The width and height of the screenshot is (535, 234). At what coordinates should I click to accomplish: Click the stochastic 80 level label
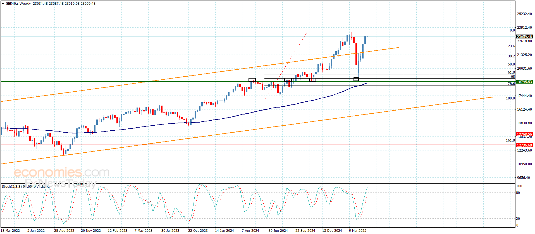coord(518,192)
